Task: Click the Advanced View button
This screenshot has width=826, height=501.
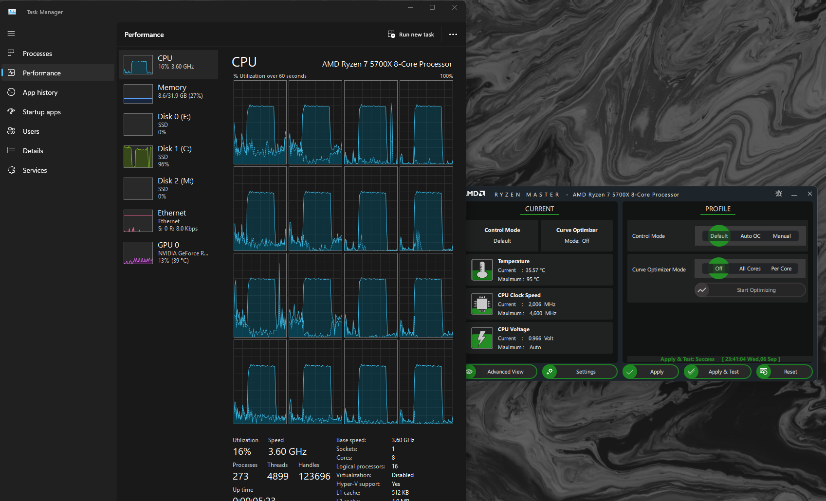Action: pyautogui.click(x=501, y=372)
